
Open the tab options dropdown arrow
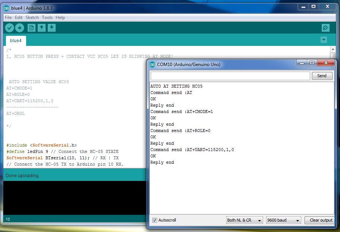(324, 40)
